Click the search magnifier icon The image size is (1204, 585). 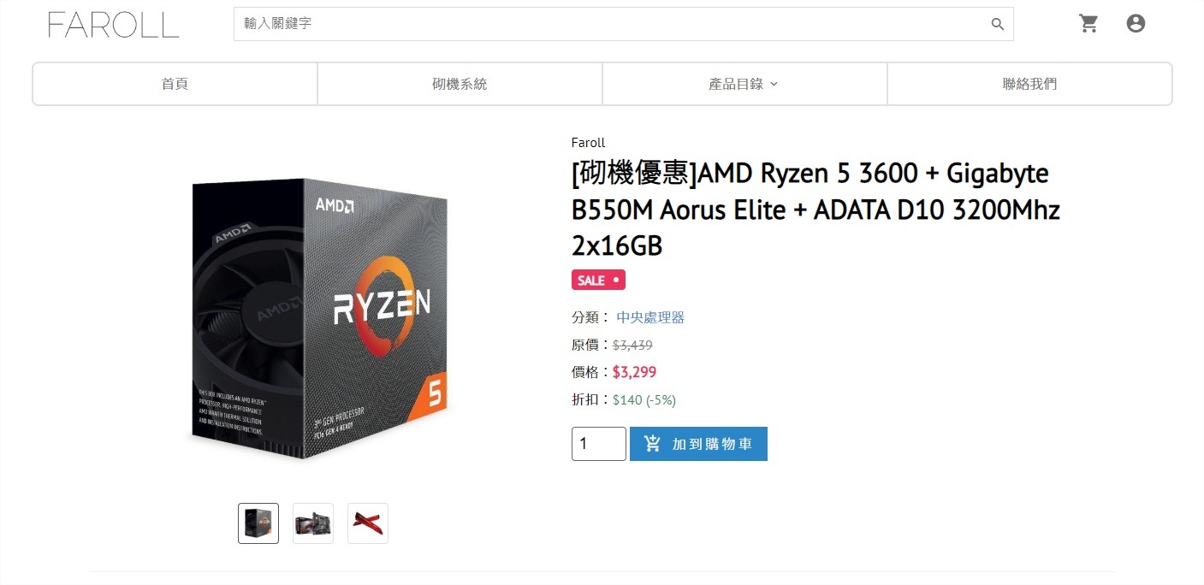tap(997, 24)
